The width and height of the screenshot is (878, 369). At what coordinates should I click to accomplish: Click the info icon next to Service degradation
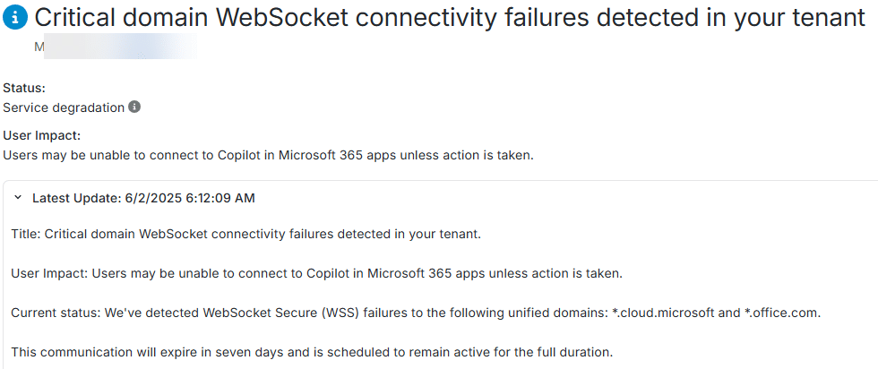coord(134,107)
